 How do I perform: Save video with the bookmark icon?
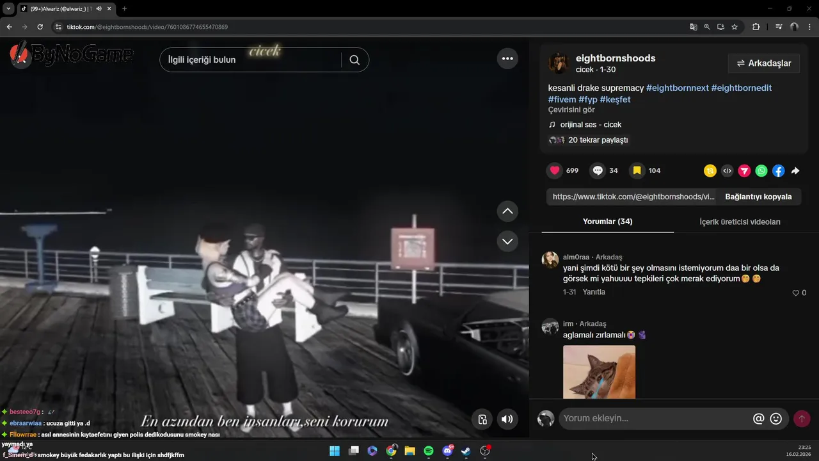[x=637, y=170]
